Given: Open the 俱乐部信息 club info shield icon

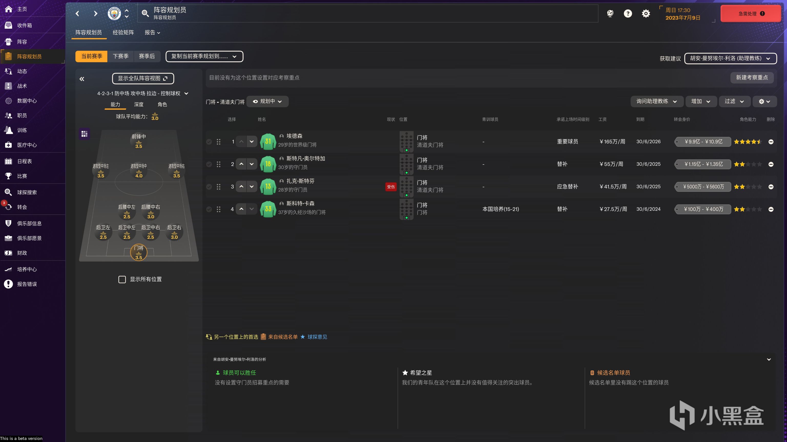Looking at the screenshot, I should [x=8, y=224].
